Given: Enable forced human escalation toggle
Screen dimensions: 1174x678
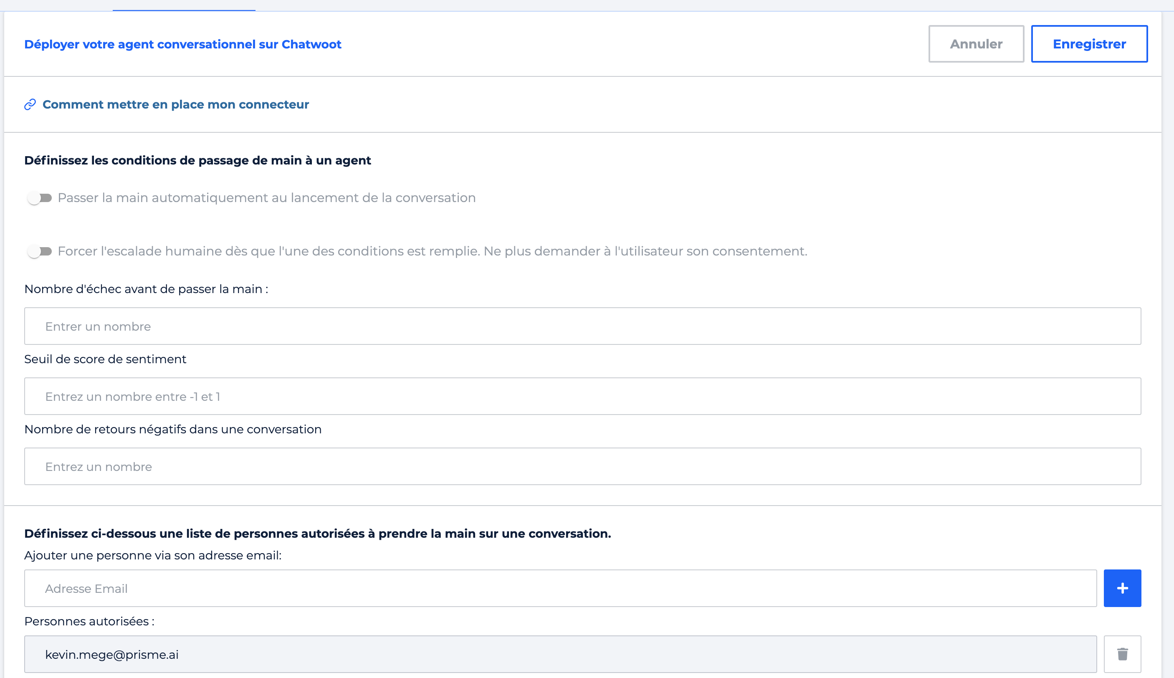Looking at the screenshot, I should [40, 251].
